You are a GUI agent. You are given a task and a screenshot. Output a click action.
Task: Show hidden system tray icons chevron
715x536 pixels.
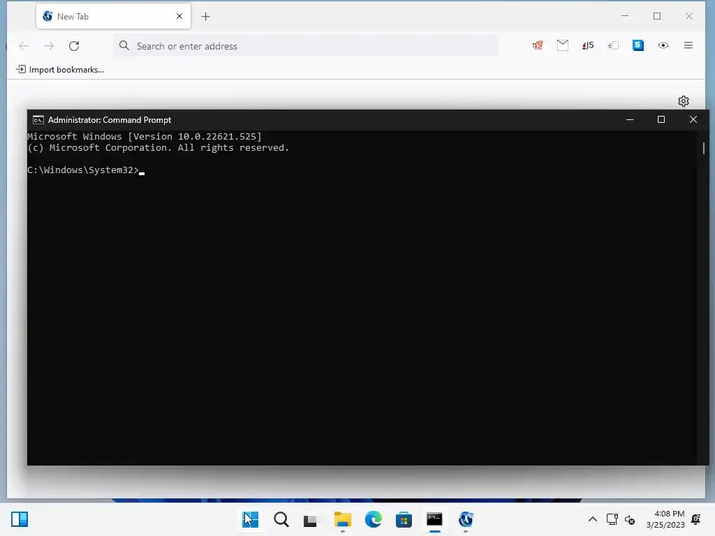pos(592,519)
